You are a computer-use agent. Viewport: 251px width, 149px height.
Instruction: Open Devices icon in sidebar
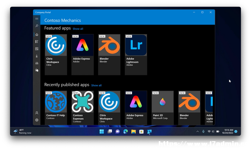coord(36,63)
